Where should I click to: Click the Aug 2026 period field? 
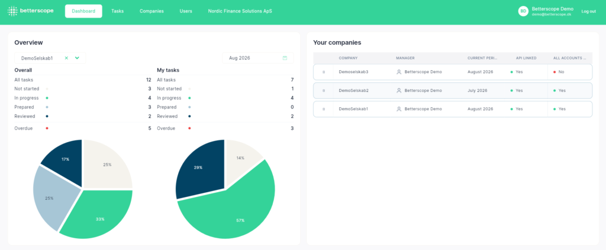point(258,58)
